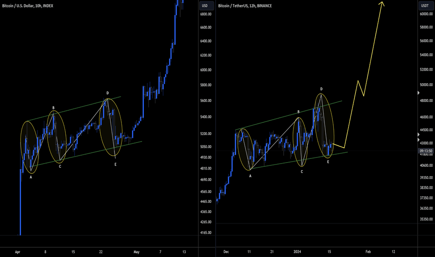Click the Feb date label on right time axis
Screen dimensions: 435x257
click(368, 252)
